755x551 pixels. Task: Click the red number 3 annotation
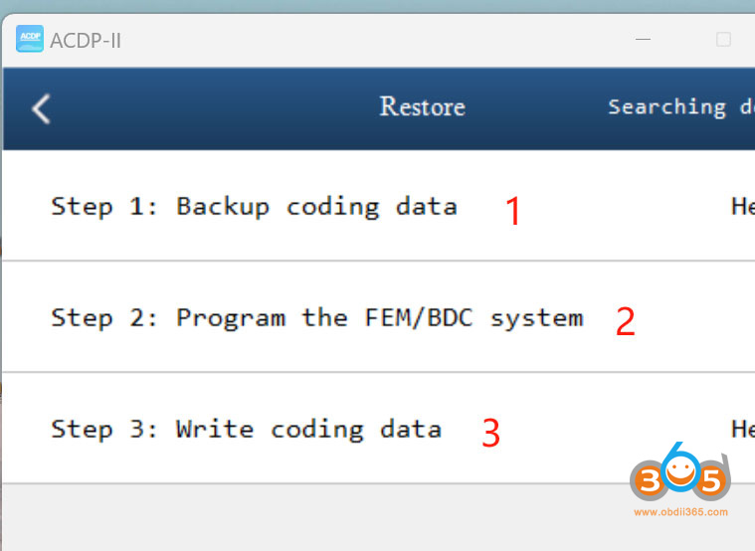click(x=490, y=434)
